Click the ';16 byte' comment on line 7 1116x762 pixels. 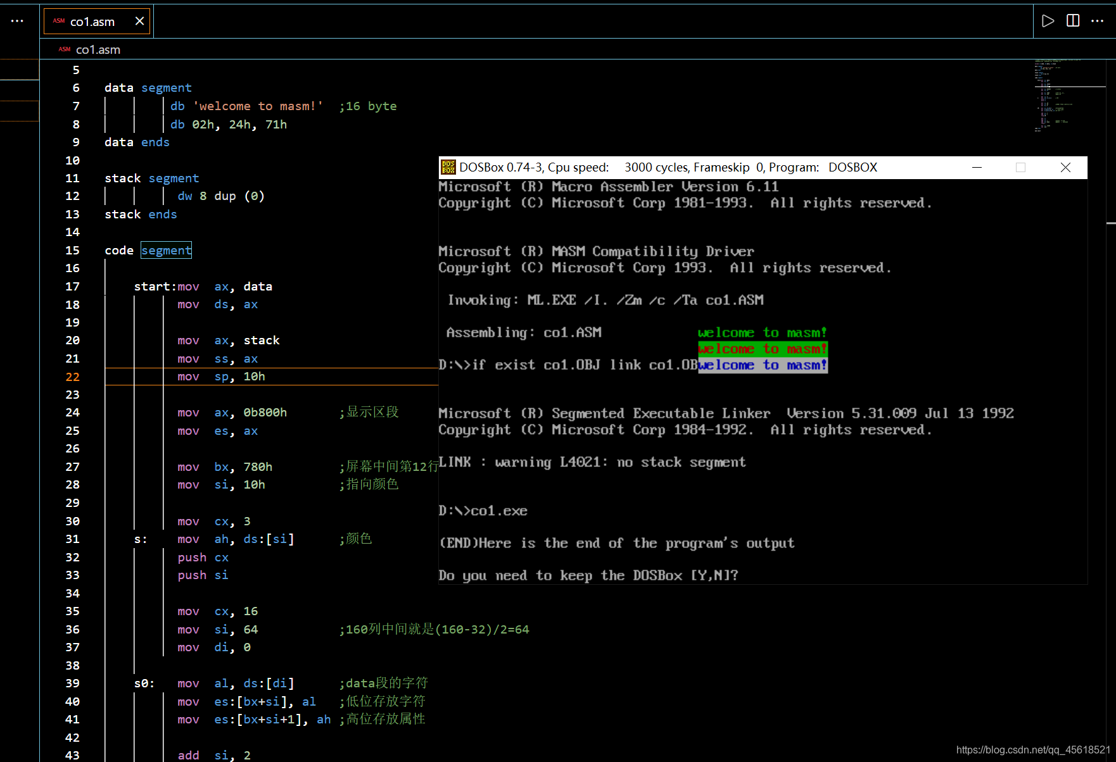(x=368, y=106)
